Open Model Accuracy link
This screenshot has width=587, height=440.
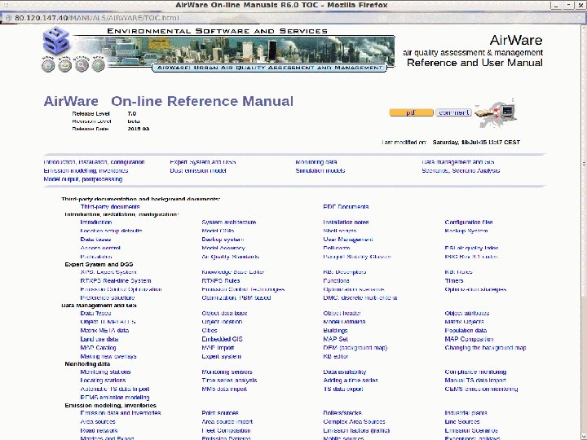(x=223, y=248)
